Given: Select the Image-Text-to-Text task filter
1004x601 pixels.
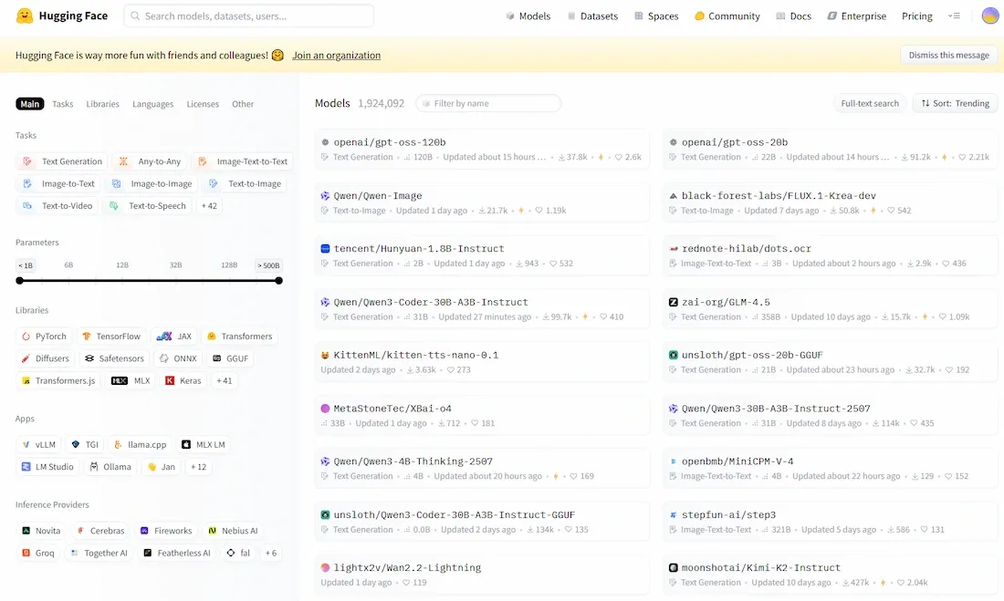Looking at the screenshot, I should 243,161.
